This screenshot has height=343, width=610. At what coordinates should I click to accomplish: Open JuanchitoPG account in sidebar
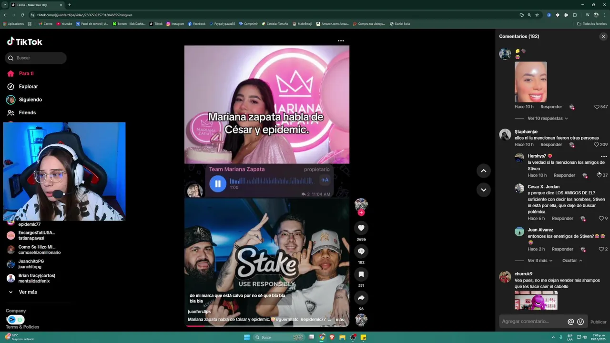tap(31, 264)
